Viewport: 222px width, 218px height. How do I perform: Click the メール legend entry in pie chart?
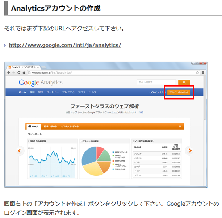click(119, 169)
